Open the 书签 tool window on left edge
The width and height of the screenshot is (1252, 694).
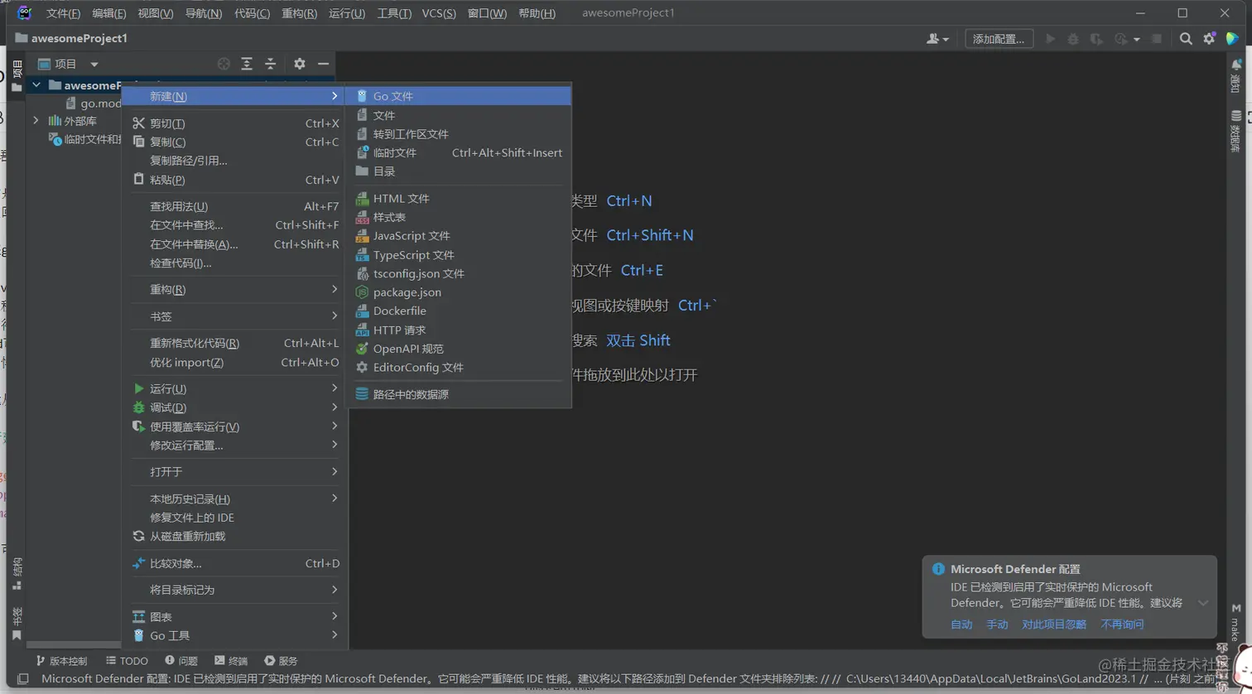pos(17,624)
